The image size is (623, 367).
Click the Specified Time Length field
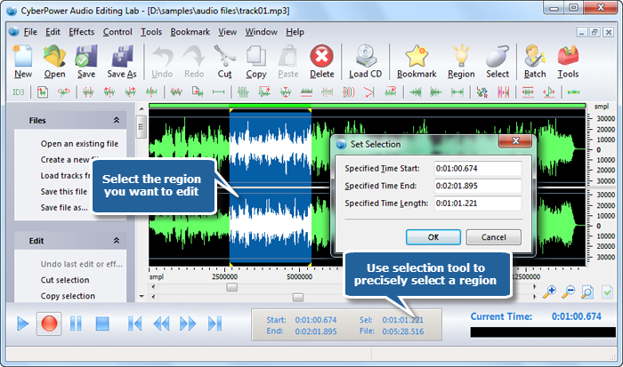[x=478, y=203]
